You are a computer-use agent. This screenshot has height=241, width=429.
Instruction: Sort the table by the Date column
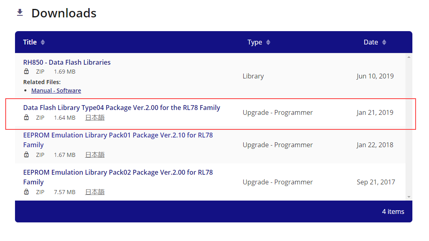pos(371,42)
